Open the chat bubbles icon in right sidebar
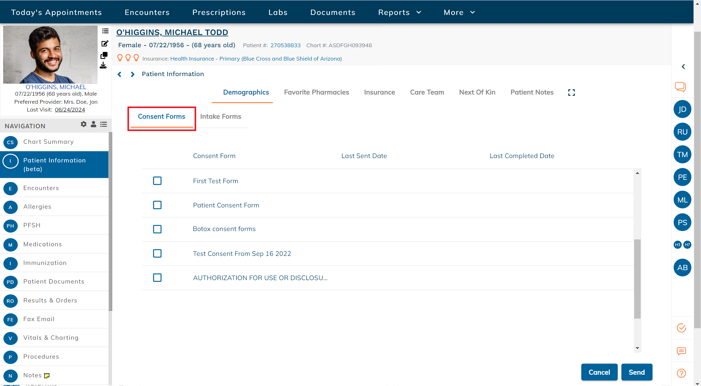The image size is (701, 386). click(x=680, y=87)
